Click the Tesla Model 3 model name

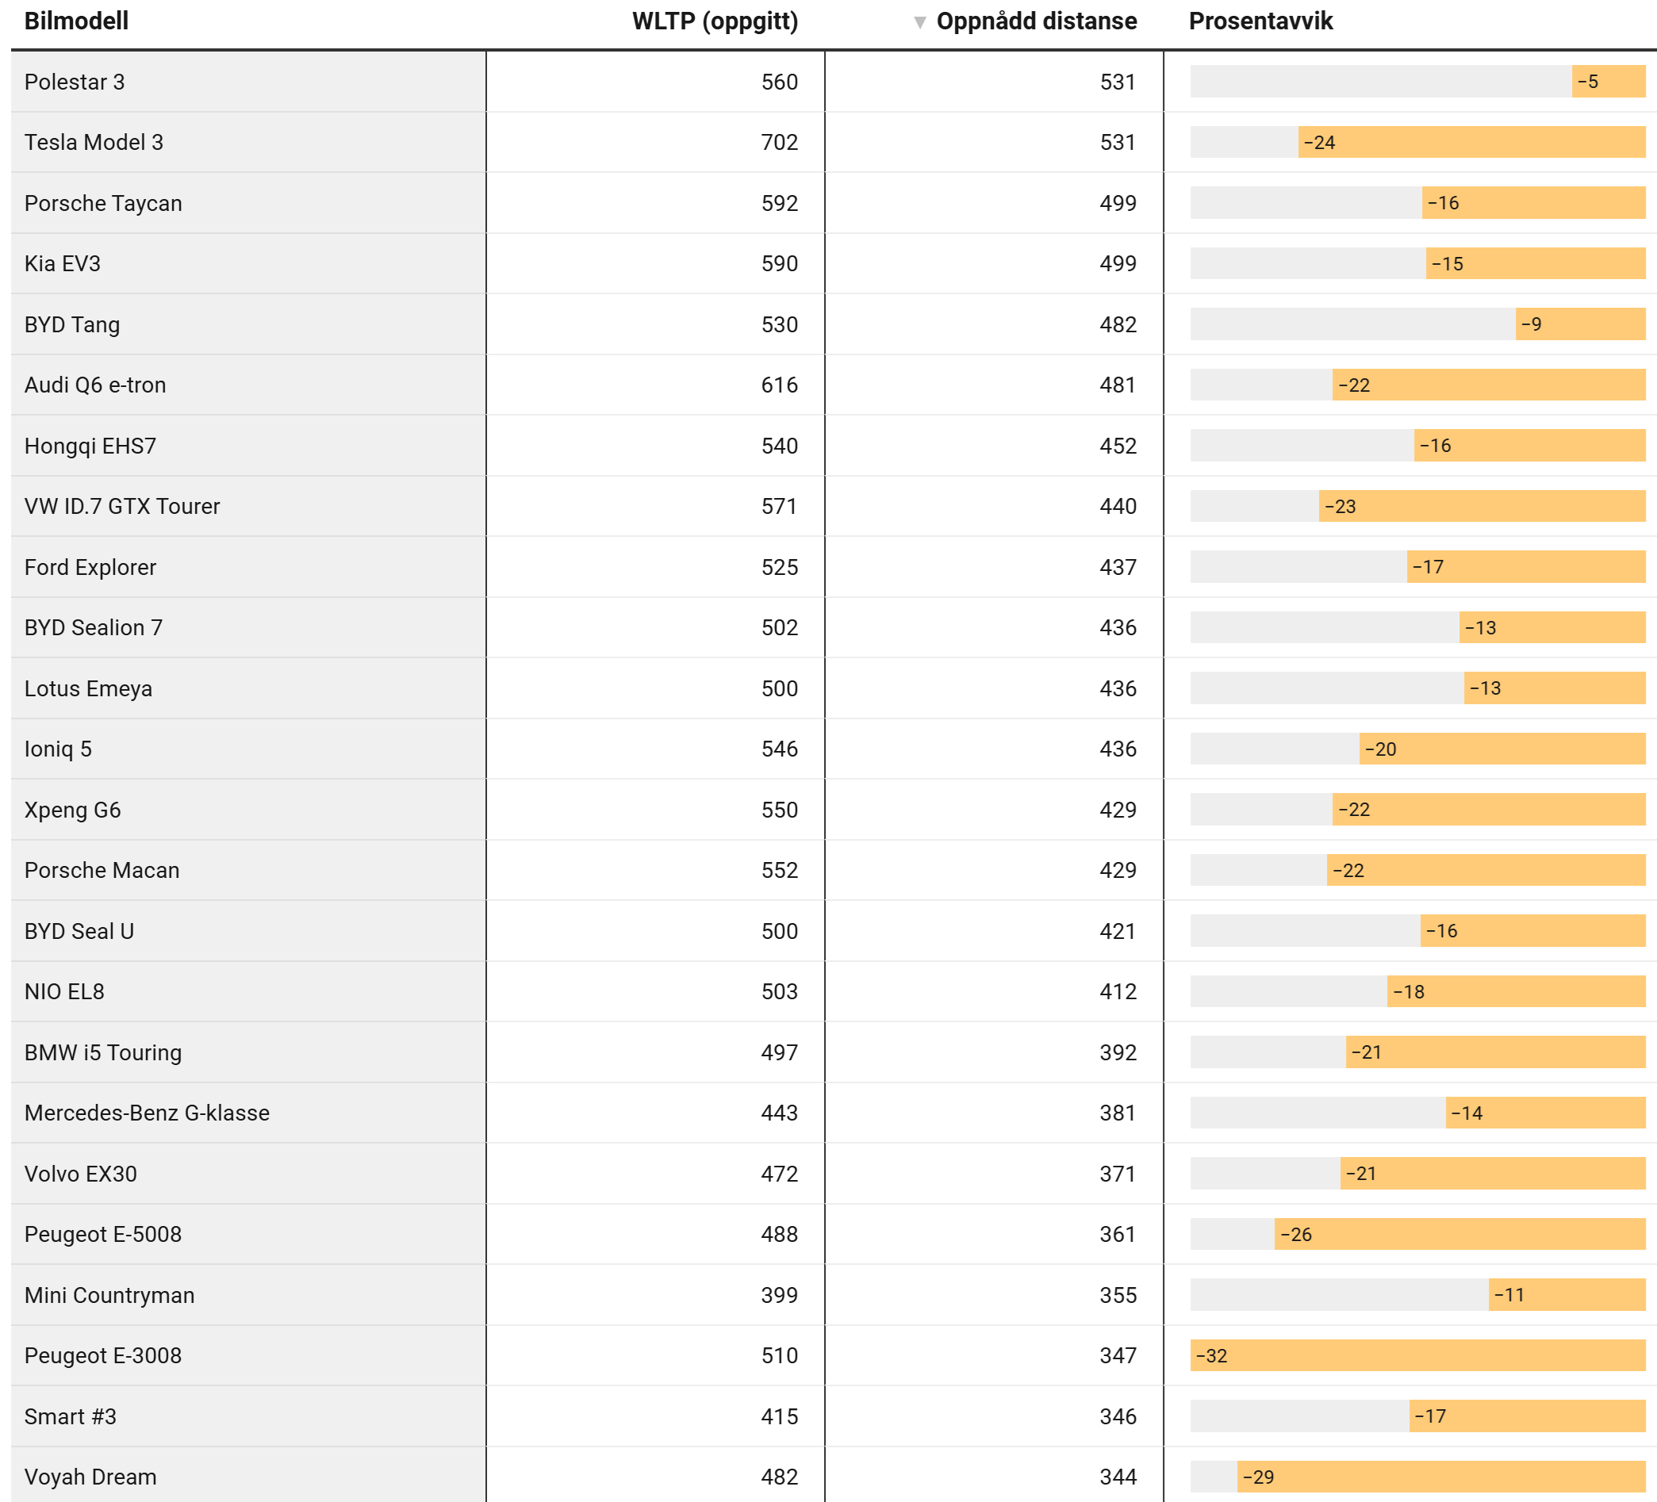94,142
